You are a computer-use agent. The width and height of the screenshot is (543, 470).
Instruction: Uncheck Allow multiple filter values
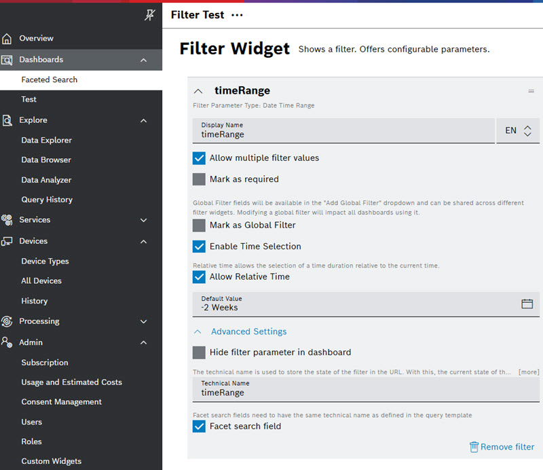[x=199, y=158]
